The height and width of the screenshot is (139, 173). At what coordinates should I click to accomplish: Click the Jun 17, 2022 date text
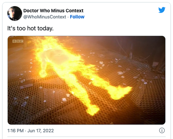pos(41,131)
